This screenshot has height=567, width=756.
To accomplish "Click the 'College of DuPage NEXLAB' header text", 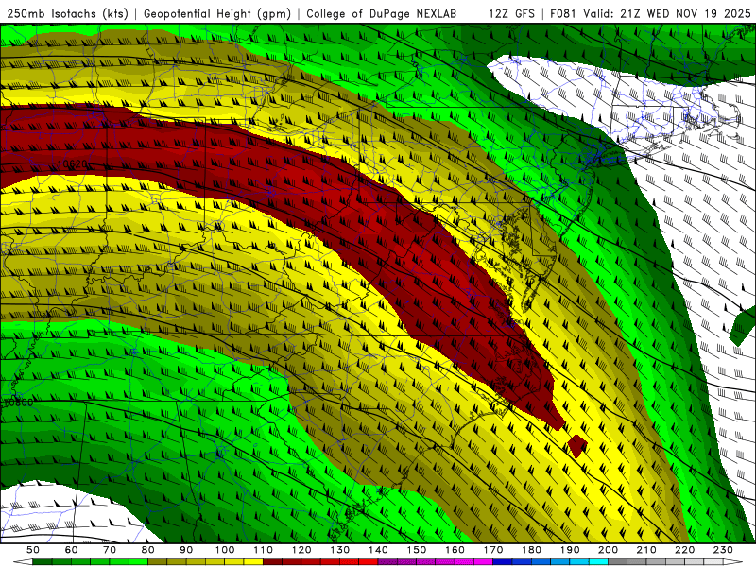I will tap(382, 13).
